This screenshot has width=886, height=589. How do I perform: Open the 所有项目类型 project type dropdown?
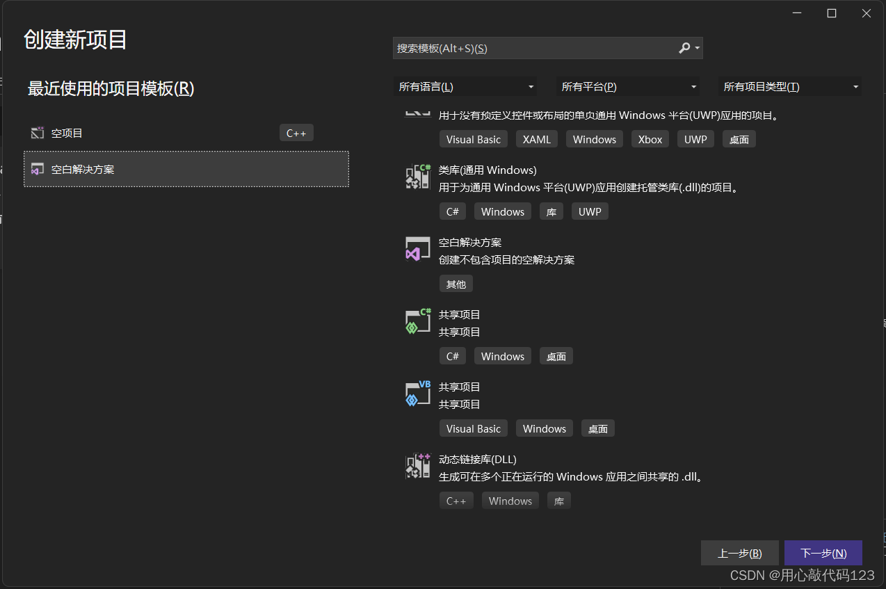tap(791, 87)
